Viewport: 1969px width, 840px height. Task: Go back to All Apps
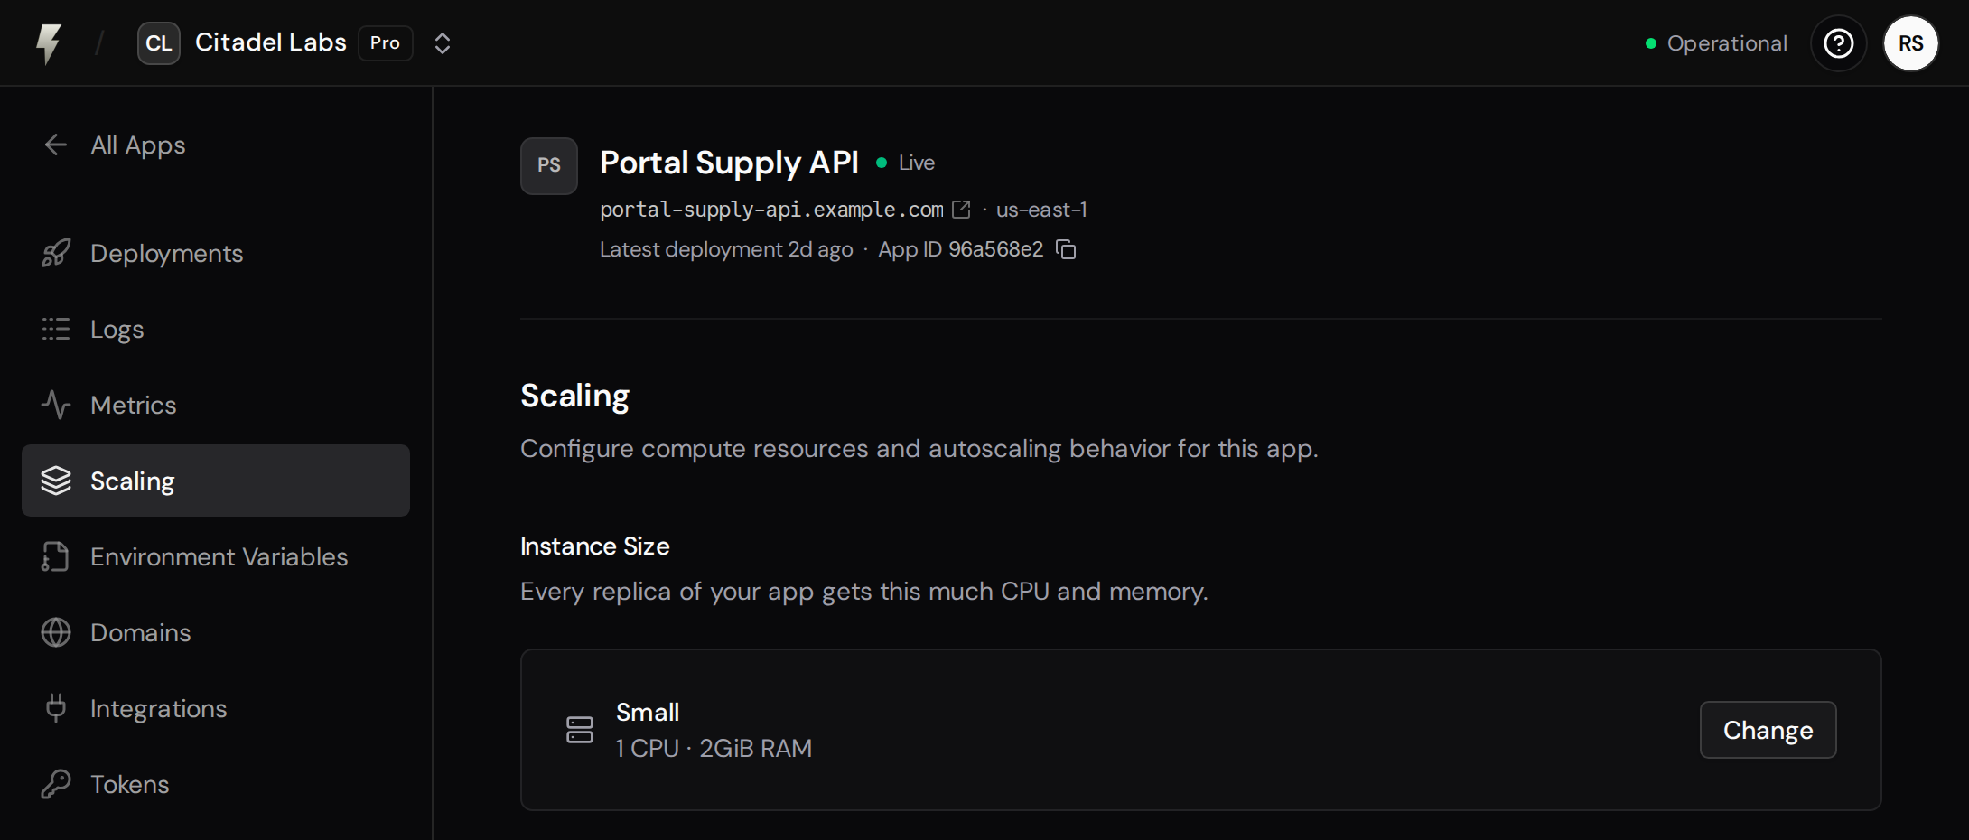click(x=137, y=145)
